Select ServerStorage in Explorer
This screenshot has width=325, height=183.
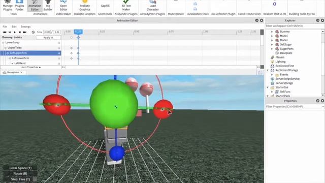pos(284,83)
